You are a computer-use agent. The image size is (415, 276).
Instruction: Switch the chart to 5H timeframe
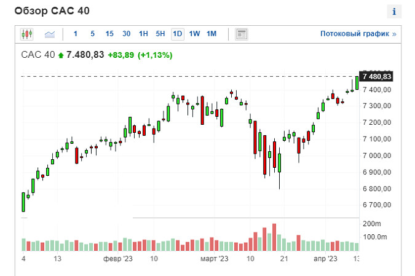160,34
